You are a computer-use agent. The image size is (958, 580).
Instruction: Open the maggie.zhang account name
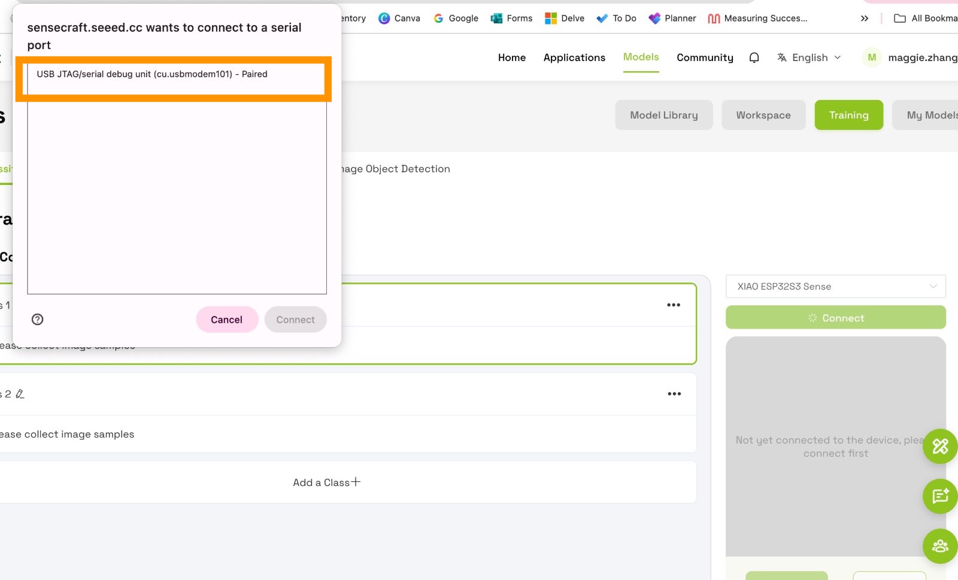tap(923, 57)
